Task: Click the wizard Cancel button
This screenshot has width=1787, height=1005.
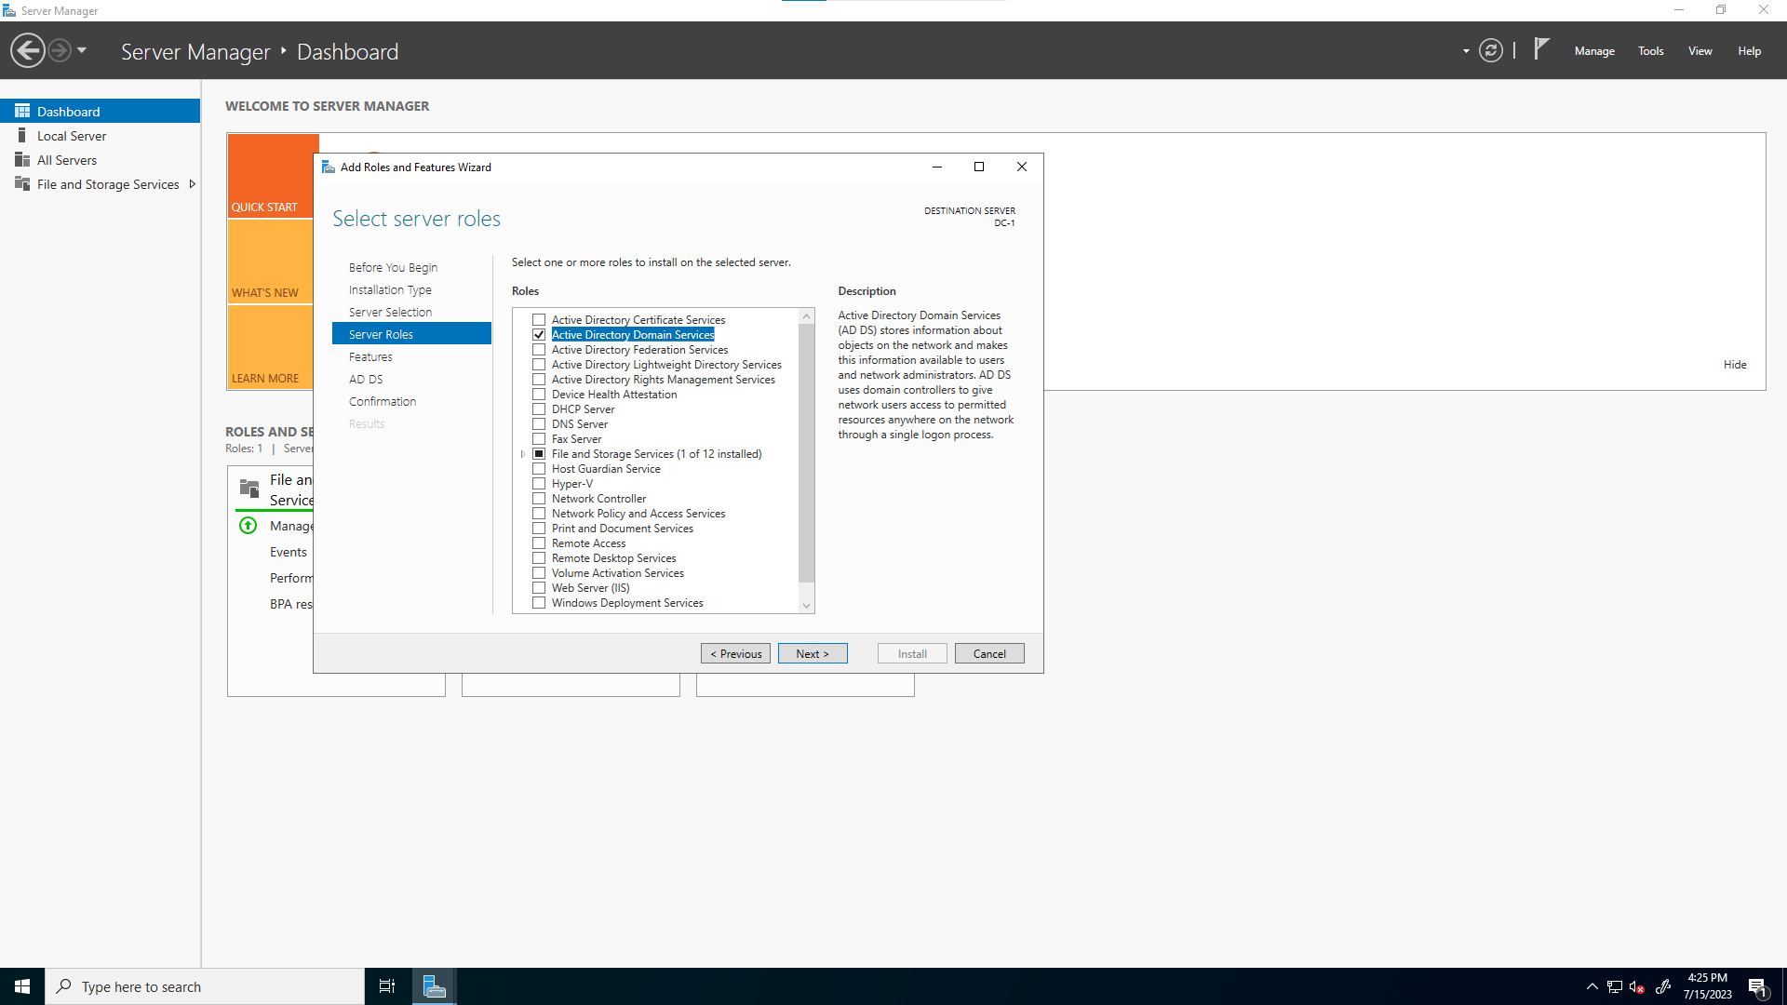Action: point(989,653)
